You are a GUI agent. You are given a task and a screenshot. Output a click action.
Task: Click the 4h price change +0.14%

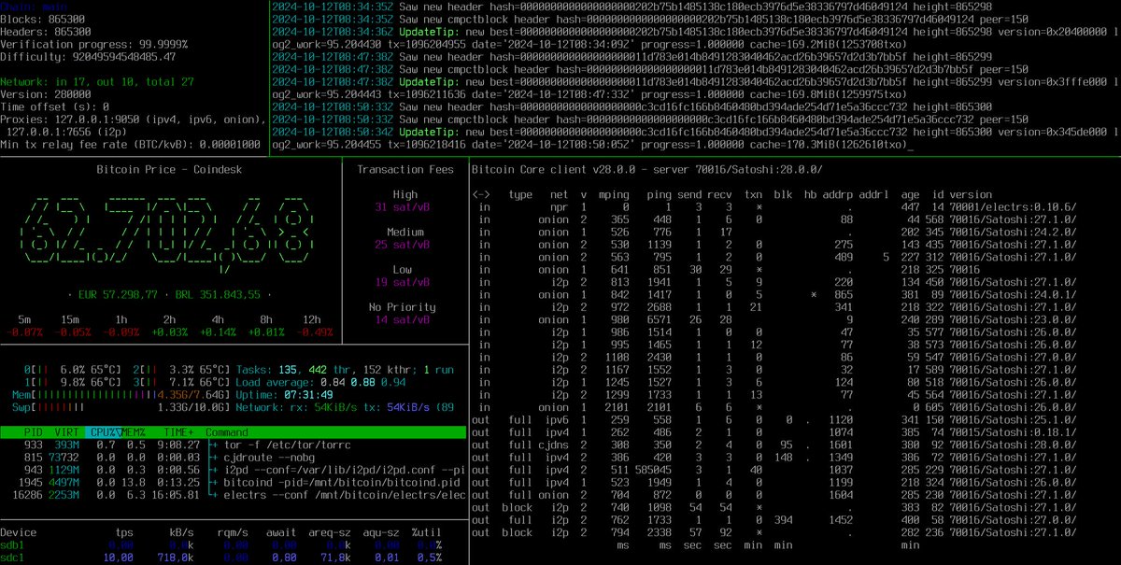click(x=219, y=332)
